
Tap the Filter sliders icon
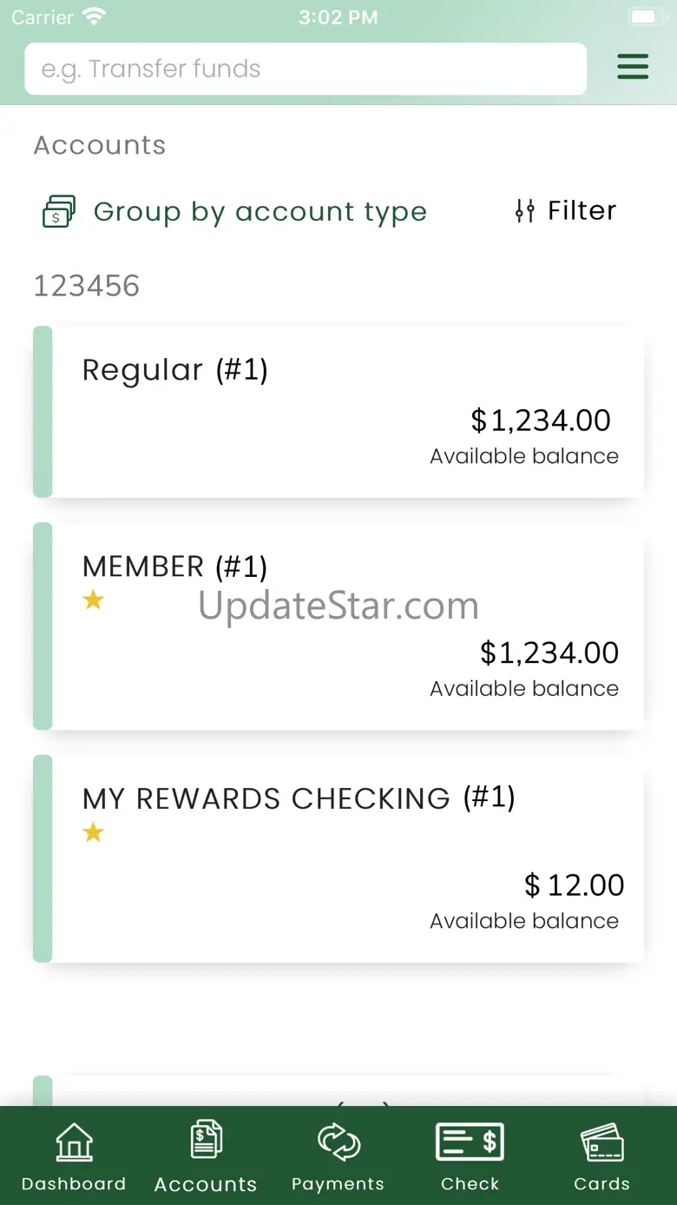click(524, 211)
